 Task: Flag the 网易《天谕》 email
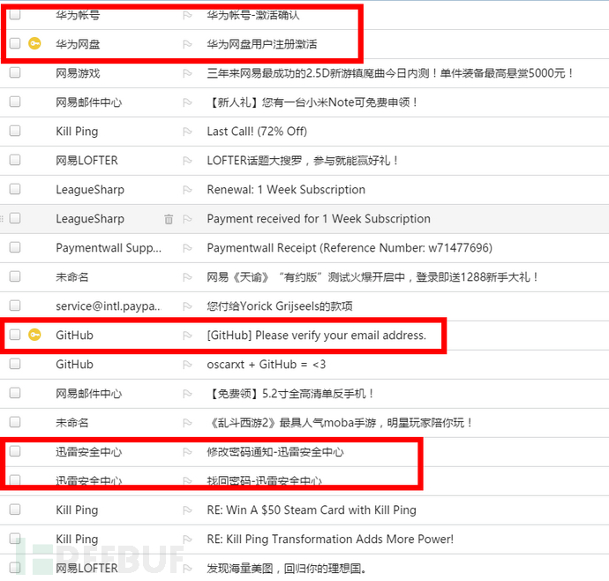pos(187,277)
